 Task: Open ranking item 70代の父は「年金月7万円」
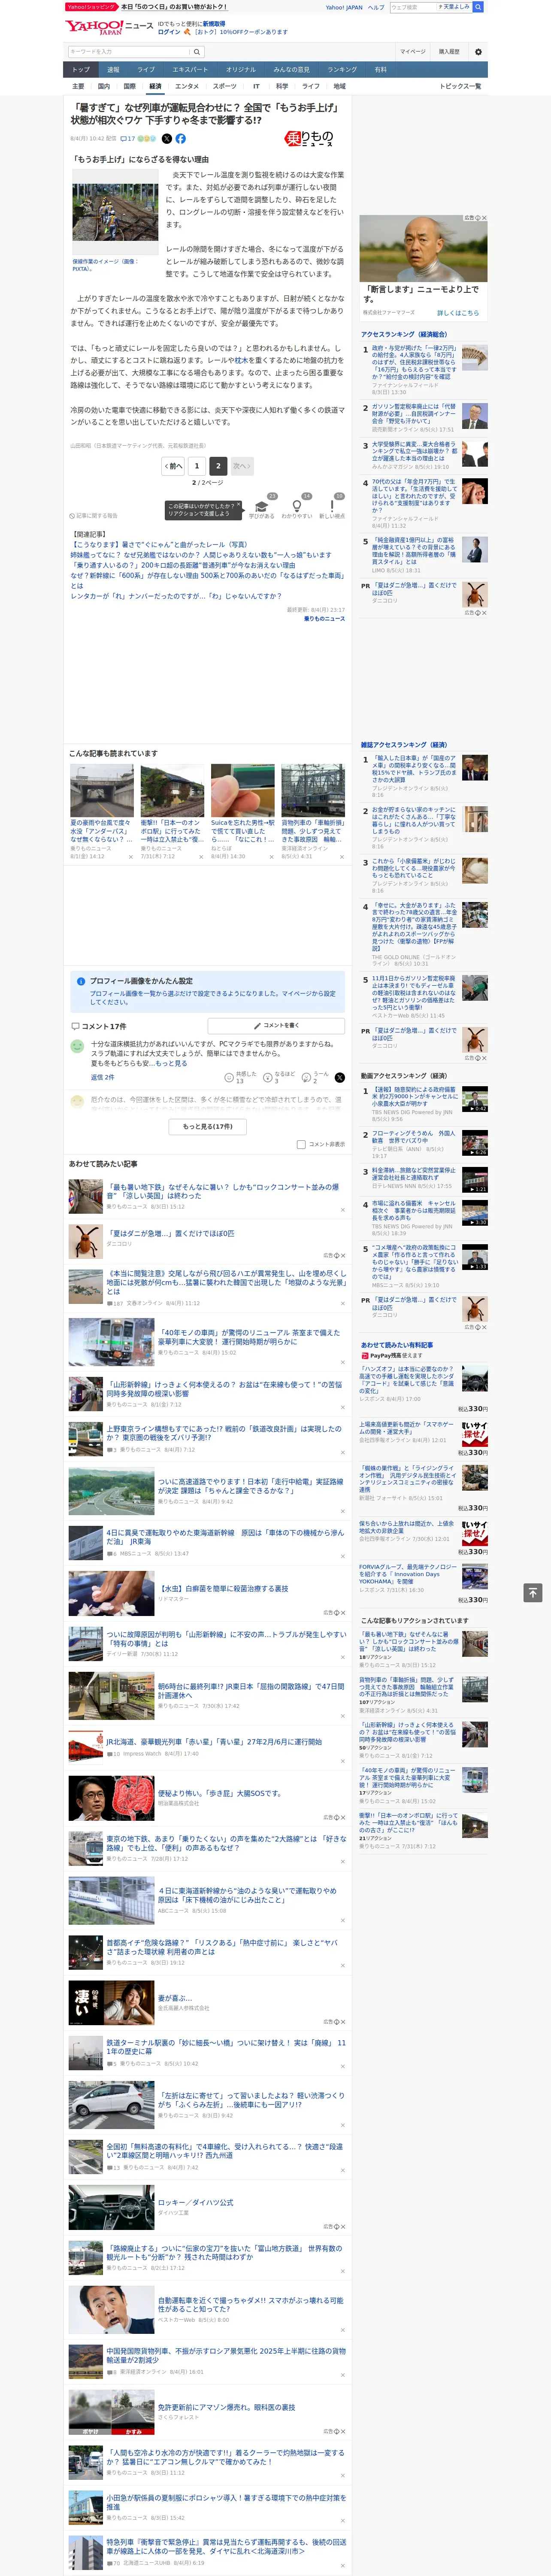(414, 496)
